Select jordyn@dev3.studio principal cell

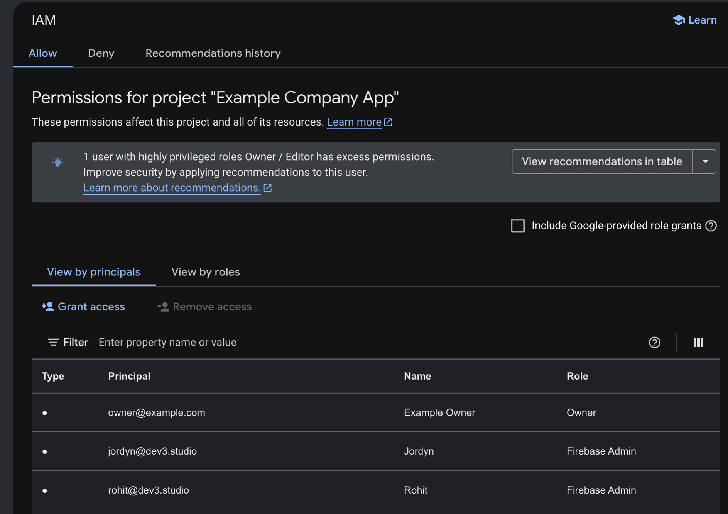pos(152,451)
